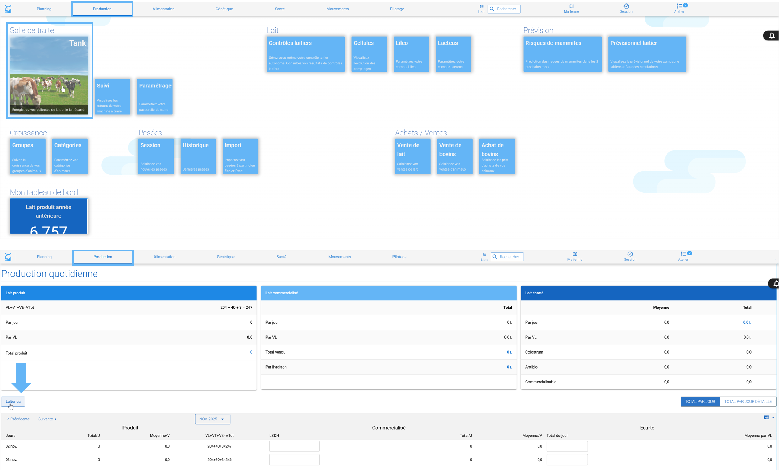Open Atelier icon with notification badge

coord(679,8)
